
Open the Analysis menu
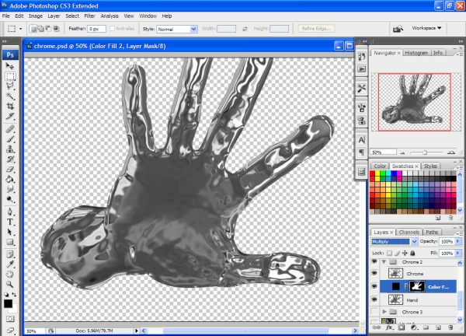click(110, 16)
